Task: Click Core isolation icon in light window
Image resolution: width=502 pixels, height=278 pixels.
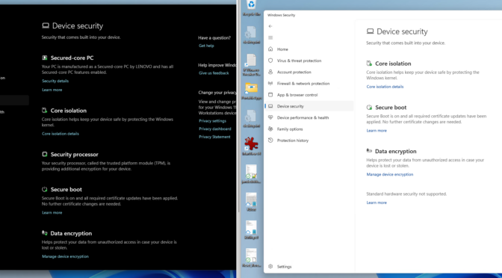Action: tap(369, 64)
